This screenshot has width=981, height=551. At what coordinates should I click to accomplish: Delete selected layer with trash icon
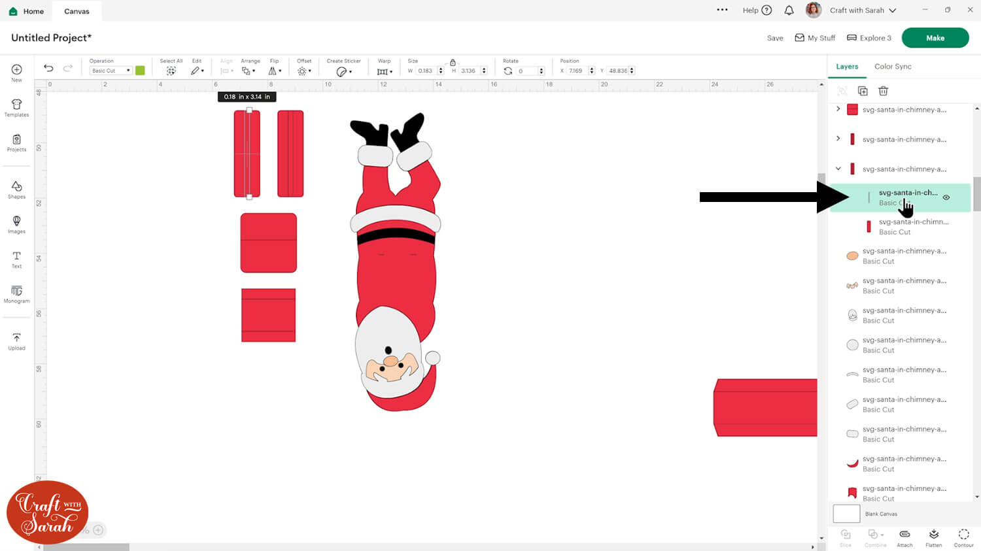pyautogui.click(x=883, y=91)
